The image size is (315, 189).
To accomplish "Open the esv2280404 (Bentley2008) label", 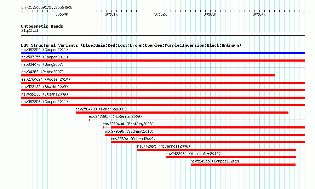I will pos(128,124).
